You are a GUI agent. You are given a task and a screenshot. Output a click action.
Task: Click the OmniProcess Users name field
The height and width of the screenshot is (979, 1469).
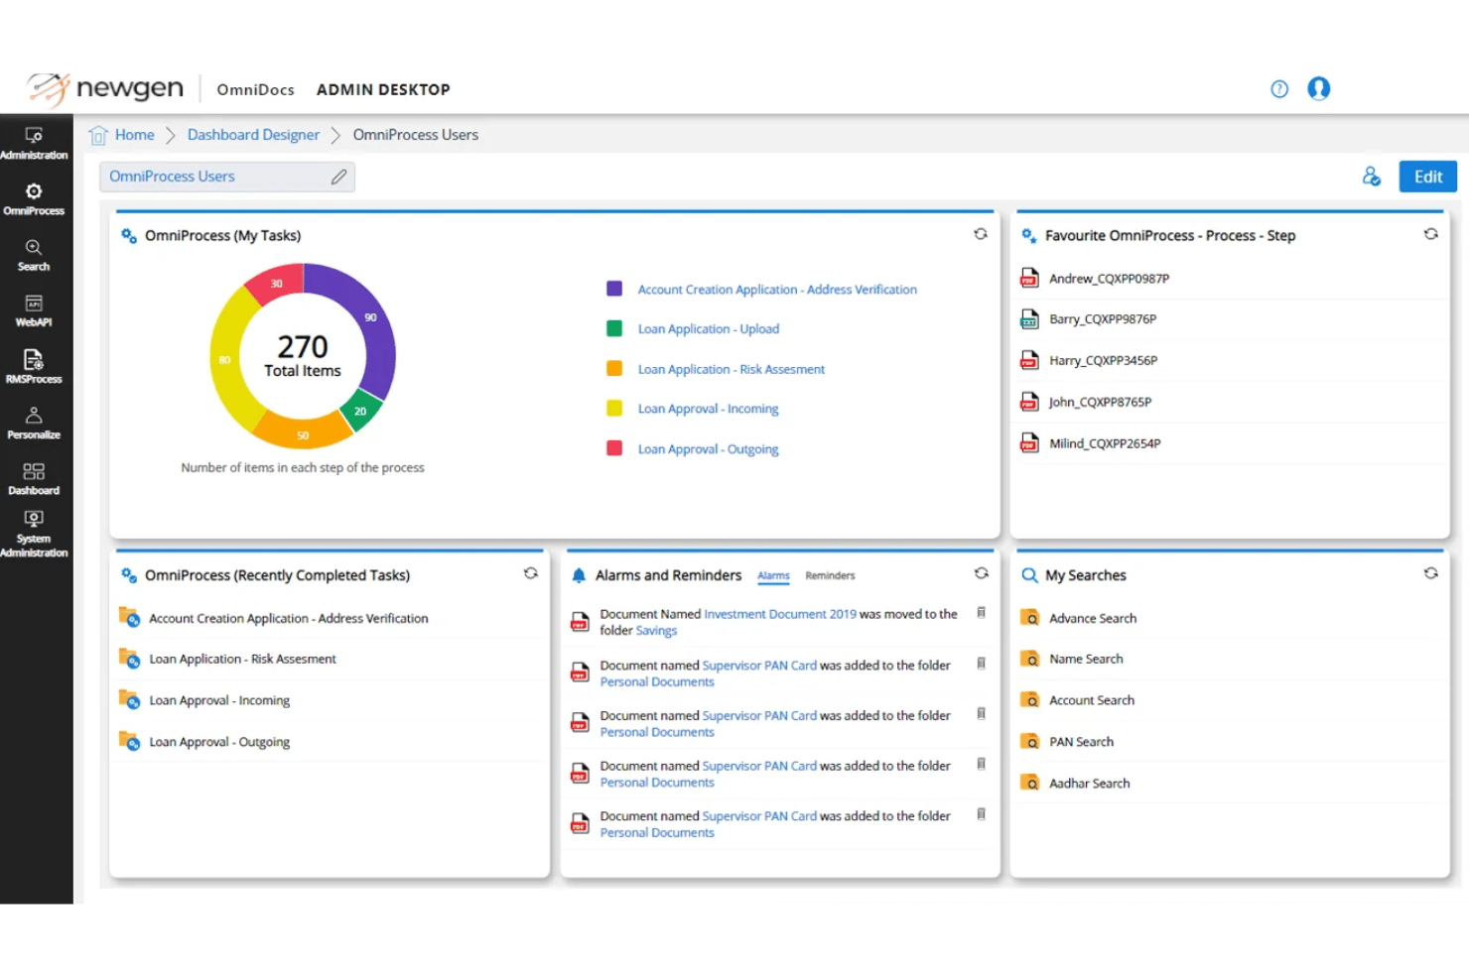tap(227, 177)
